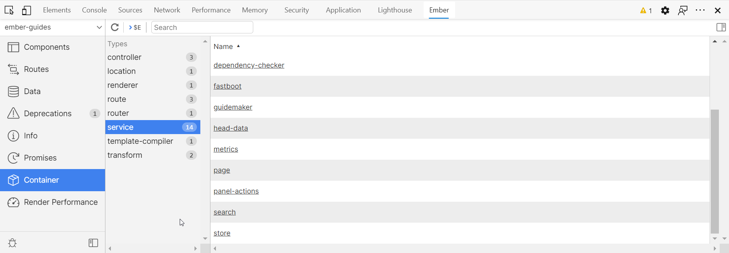Sort by Name column header arrow
This screenshot has width=729, height=253.
pyautogui.click(x=238, y=46)
